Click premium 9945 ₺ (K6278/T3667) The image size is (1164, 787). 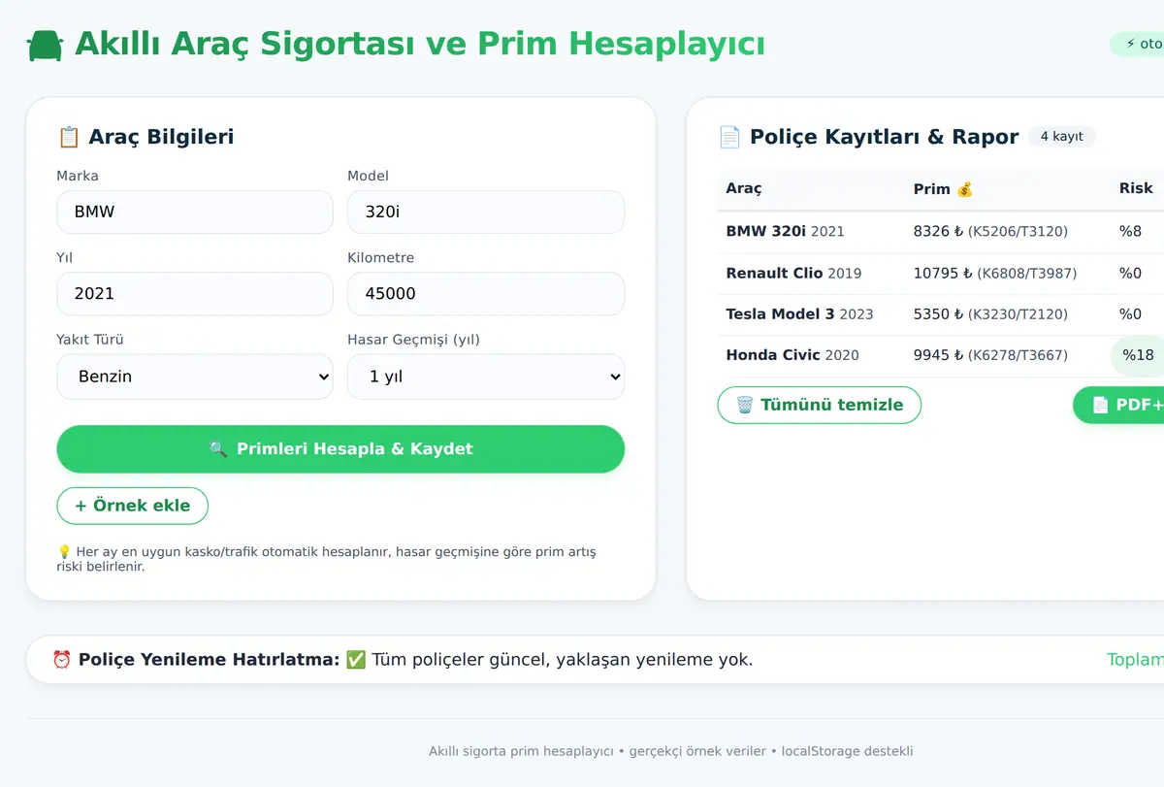990,356
